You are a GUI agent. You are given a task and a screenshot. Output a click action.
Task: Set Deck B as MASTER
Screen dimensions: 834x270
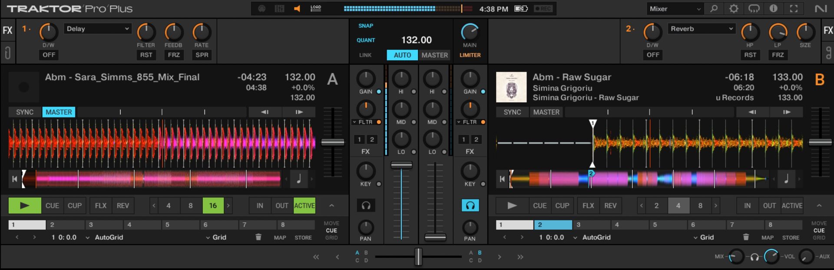pos(546,112)
